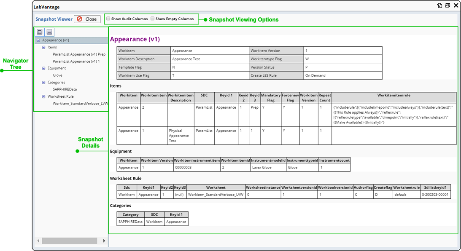The width and height of the screenshot is (461, 251).
Task: Click the Workiteminstrumentitem column header
Action: 197,160
